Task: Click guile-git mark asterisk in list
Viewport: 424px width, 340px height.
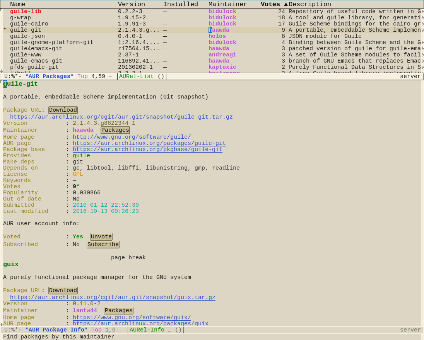Action: [x=5, y=30]
